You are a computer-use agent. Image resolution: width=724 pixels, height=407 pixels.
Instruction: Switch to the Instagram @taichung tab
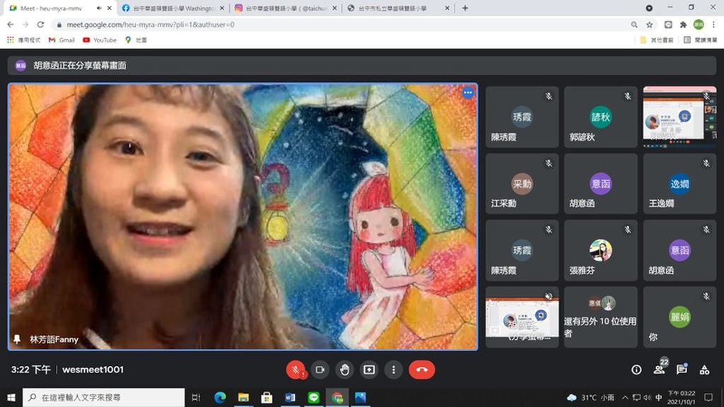[x=286, y=8]
